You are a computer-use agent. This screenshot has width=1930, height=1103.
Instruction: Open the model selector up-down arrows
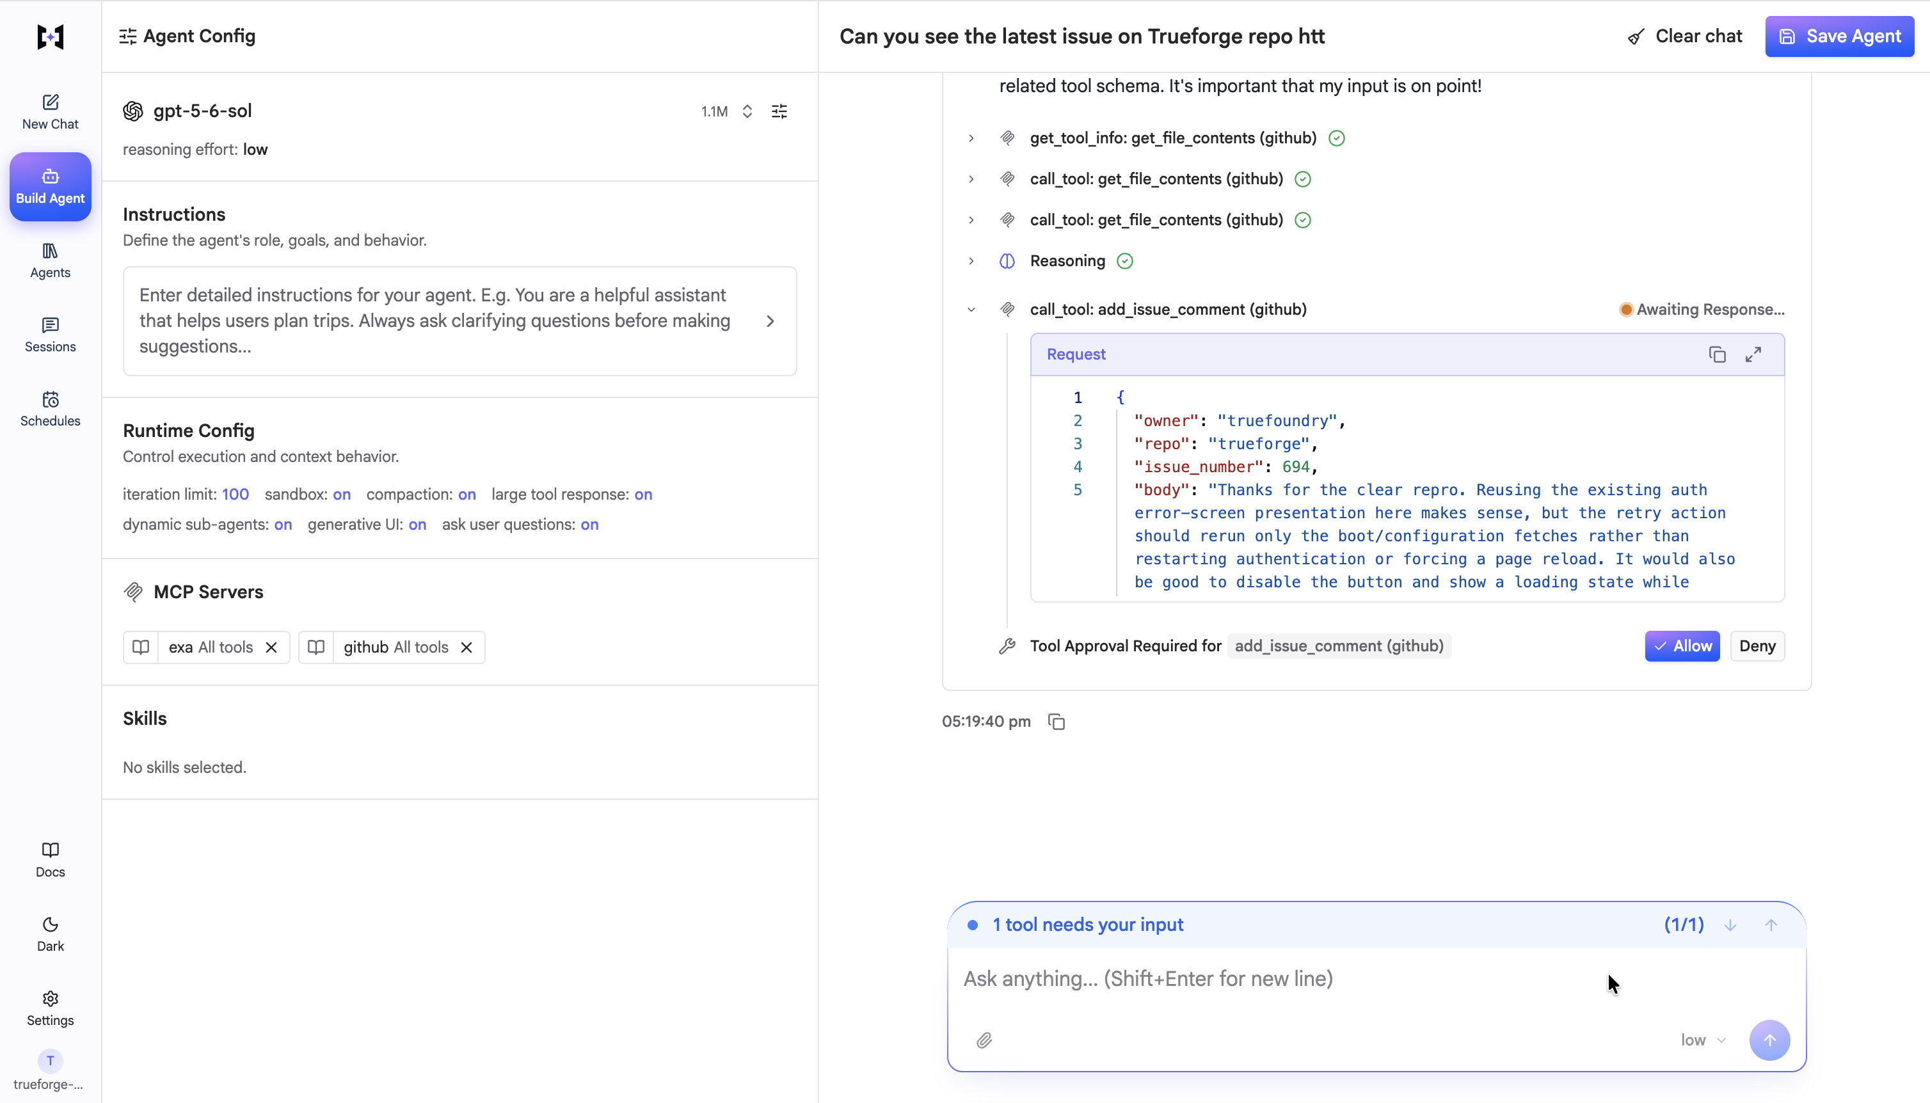[747, 111]
